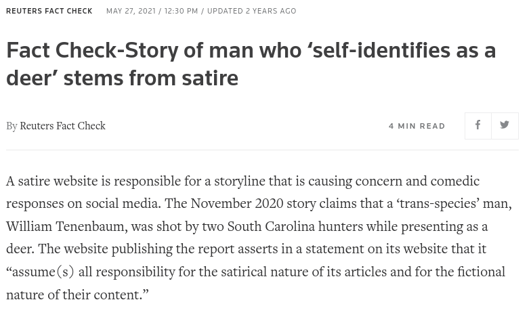This screenshot has height=321, width=531.
Task: Click the quoted 'assume(s) all responsibility' text
Action: pyautogui.click(x=91, y=272)
